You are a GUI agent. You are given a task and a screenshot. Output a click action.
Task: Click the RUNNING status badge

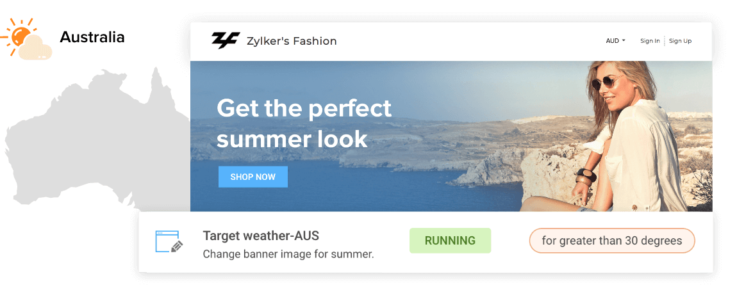click(x=450, y=241)
